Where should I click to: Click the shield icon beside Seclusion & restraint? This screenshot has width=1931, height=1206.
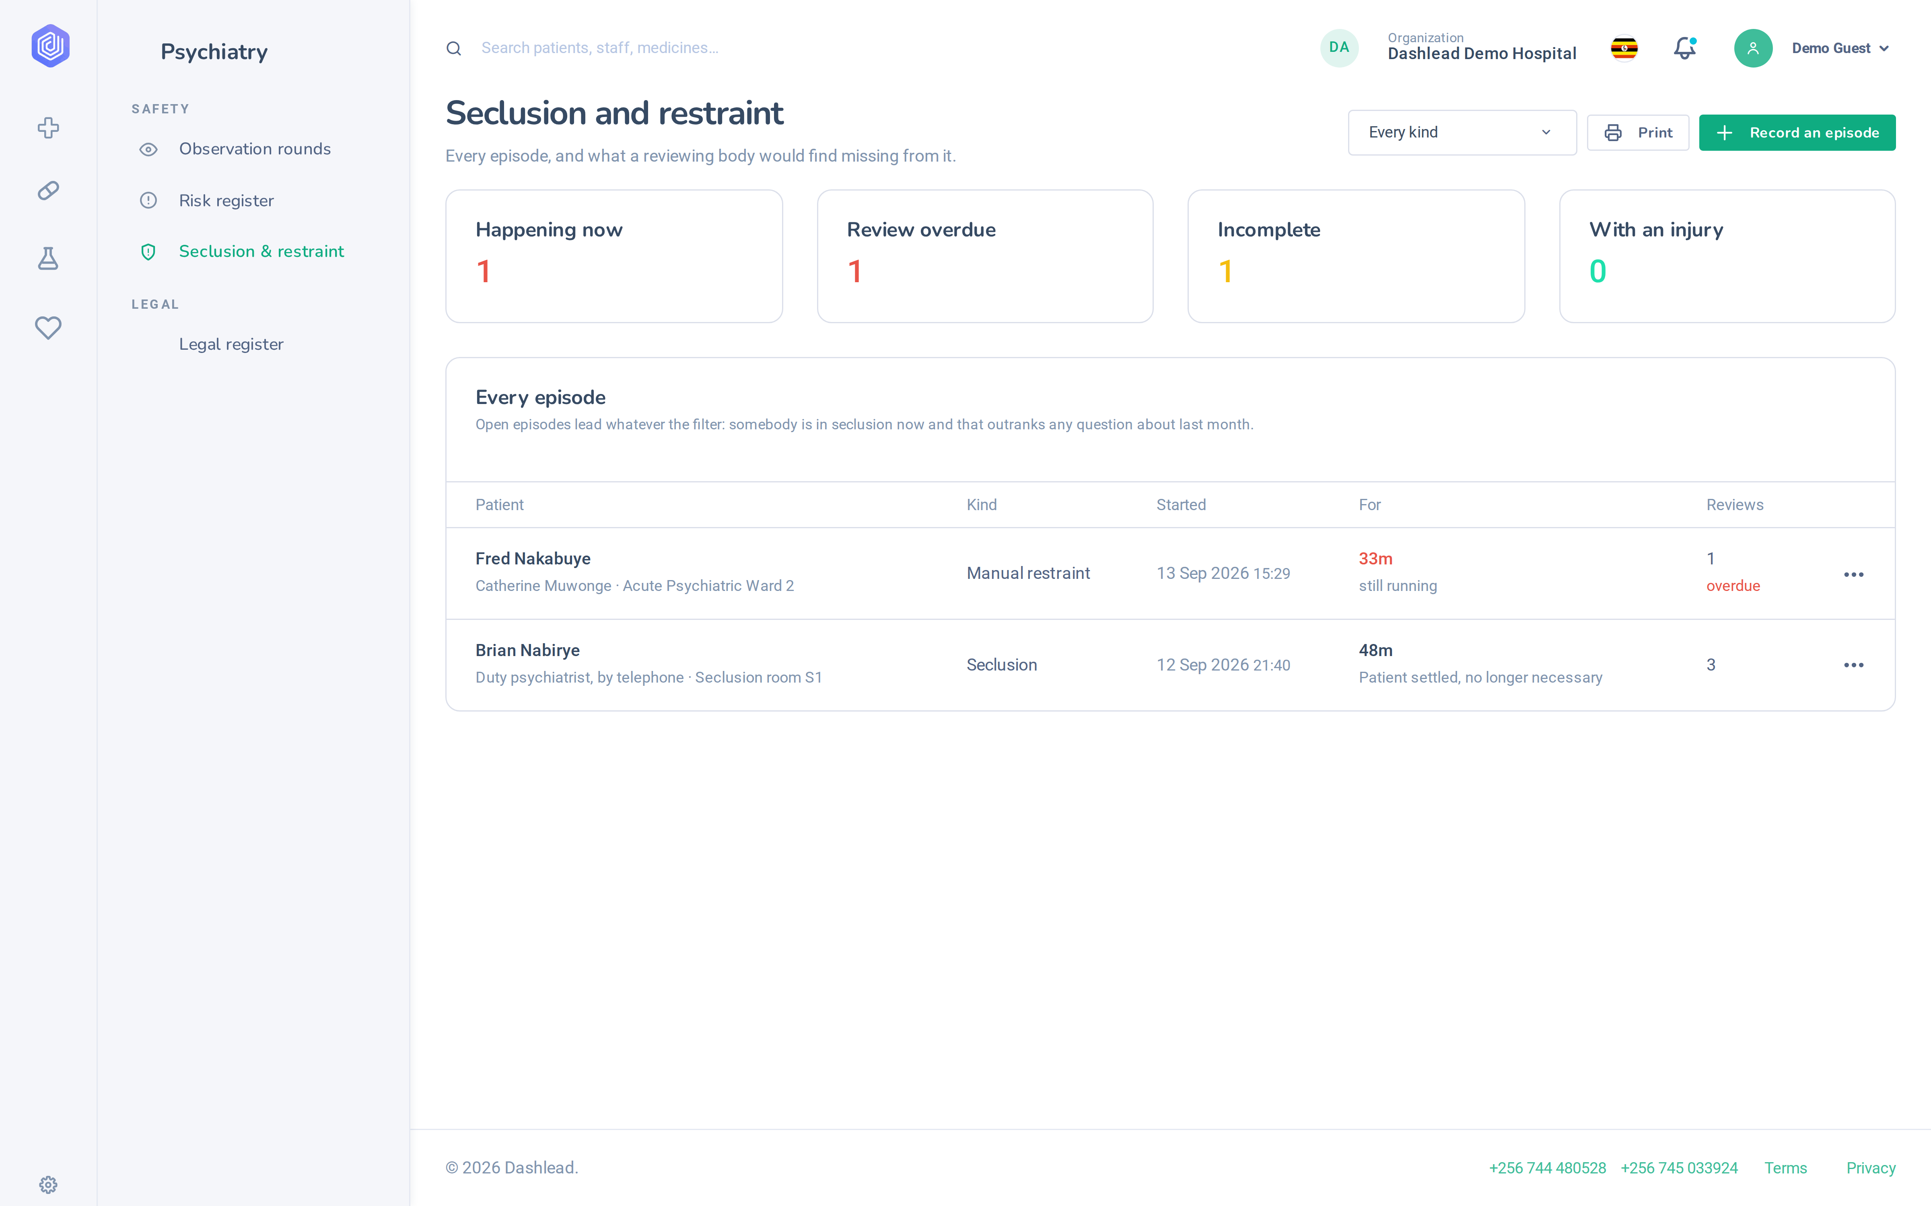coord(148,252)
